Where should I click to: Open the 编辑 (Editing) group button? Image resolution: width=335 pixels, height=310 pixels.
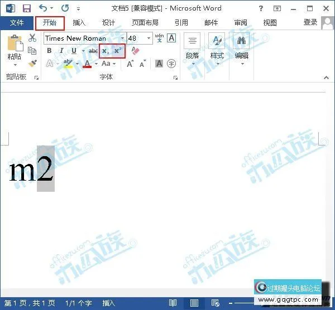click(241, 50)
